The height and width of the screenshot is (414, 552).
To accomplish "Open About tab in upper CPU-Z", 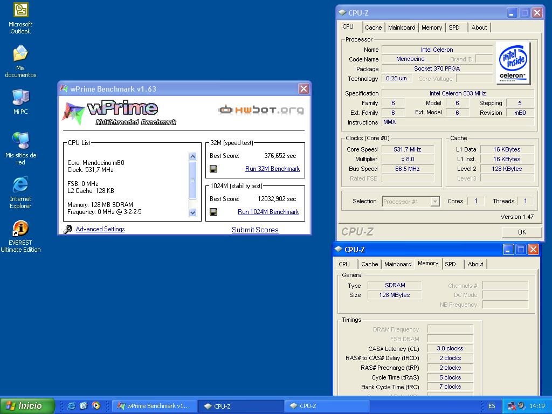I will (x=479, y=27).
